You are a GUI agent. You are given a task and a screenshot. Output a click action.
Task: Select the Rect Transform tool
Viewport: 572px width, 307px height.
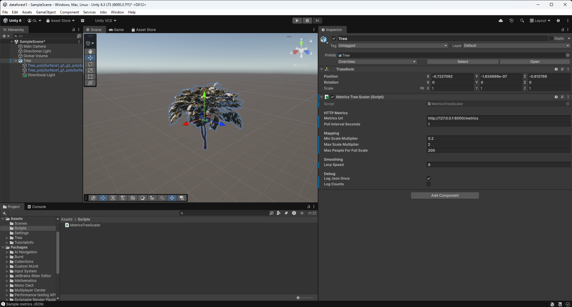[x=90, y=77]
